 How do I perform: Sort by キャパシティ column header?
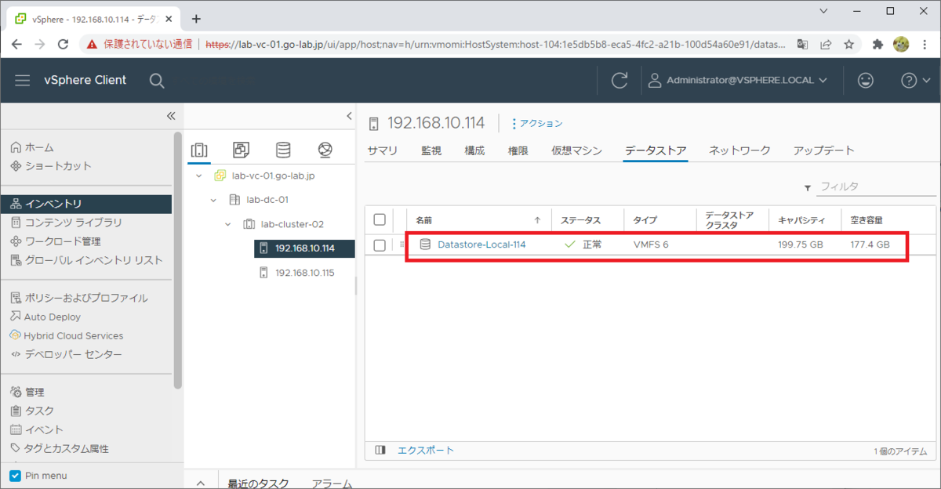[801, 220]
